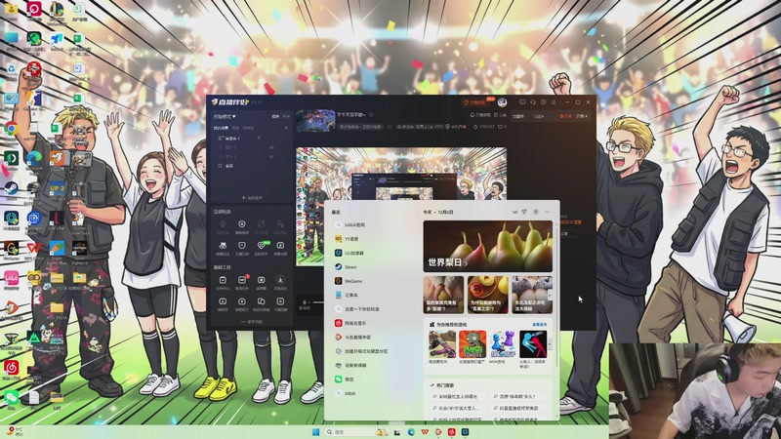This screenshot has height=439, width=781.
Task: Click the bell reminder icon beside stream title
Action: [x=473, y=115]
